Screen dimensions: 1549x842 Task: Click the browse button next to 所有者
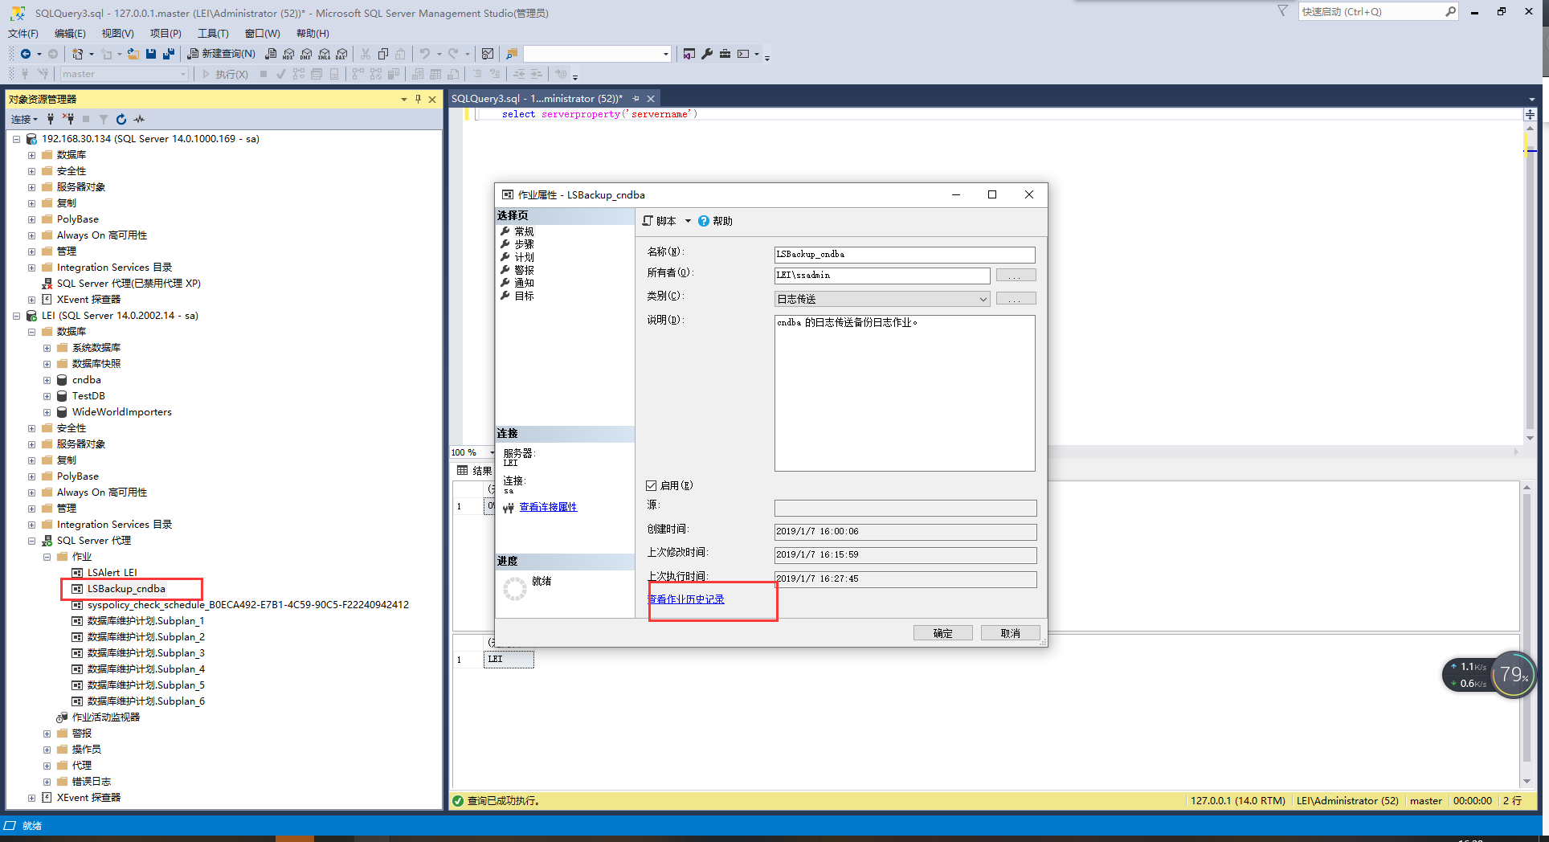tap(1016, 276)
